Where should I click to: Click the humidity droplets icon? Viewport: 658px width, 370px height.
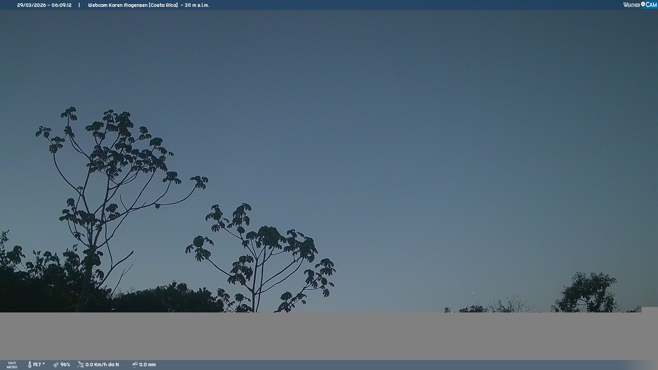pos(56,365)
